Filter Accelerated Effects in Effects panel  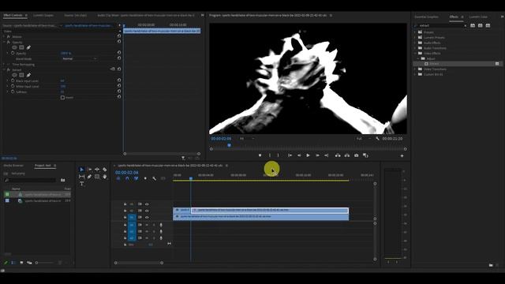tap(473, 25)
